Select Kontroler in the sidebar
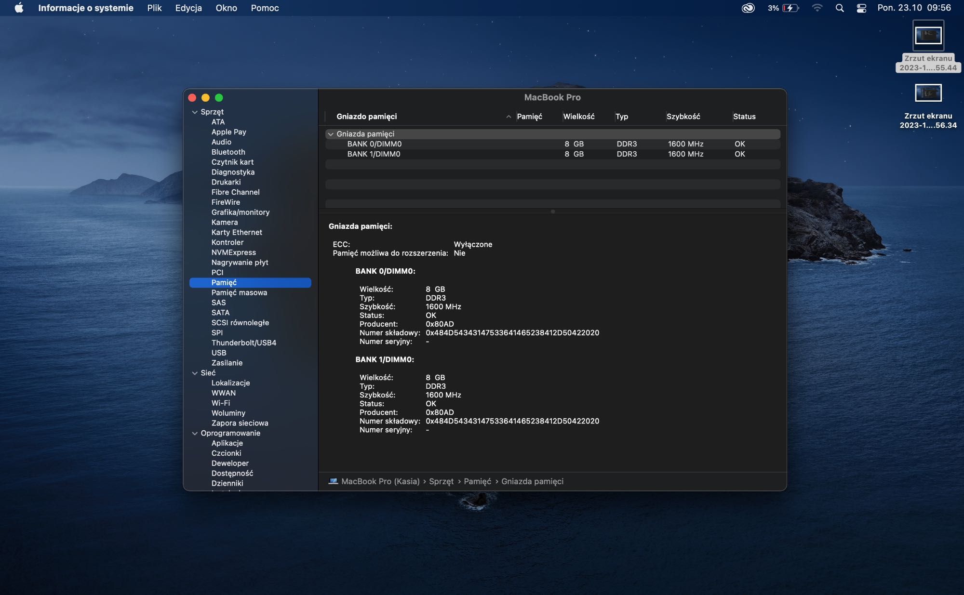Viewport: 964px width, 595px height. (227, 242)
